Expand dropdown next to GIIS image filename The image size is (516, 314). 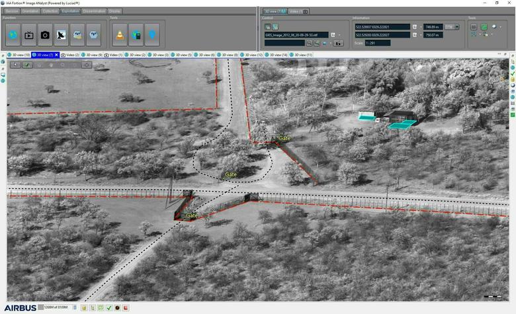tap(339, 35)
